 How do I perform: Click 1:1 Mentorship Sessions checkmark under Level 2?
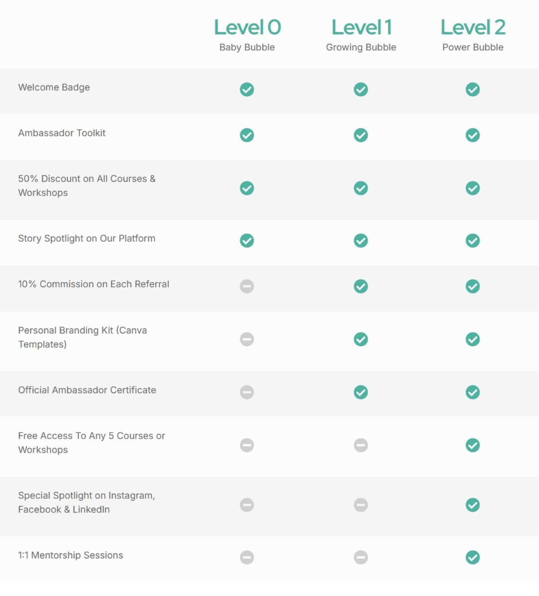[x=473, y=557]
